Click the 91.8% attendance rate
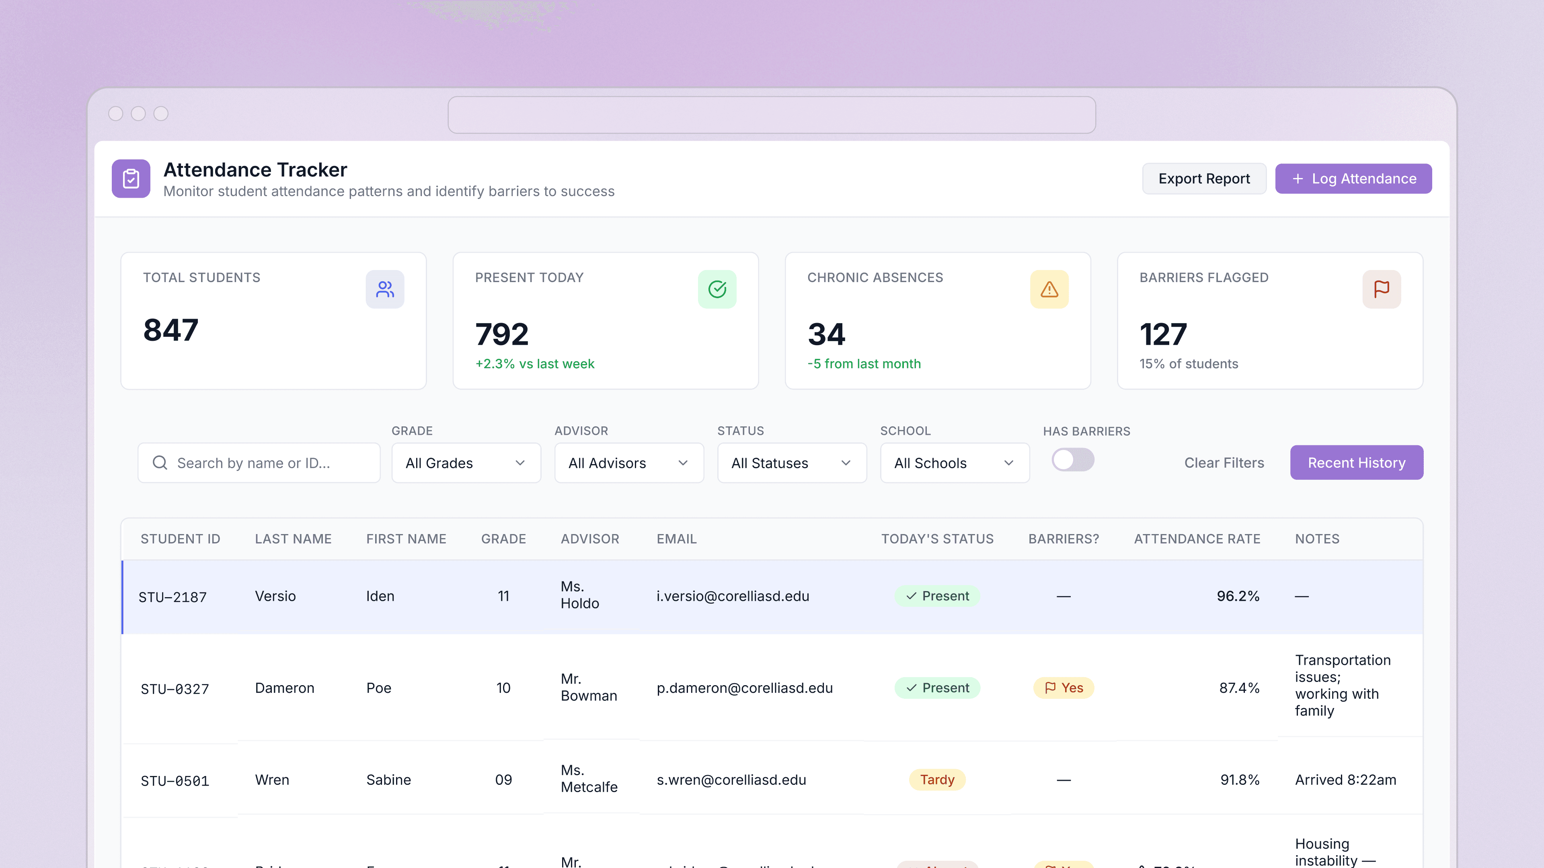The height and width of the screenshot is (868, 1544). pyautogui.click(x=1240, y=780)
